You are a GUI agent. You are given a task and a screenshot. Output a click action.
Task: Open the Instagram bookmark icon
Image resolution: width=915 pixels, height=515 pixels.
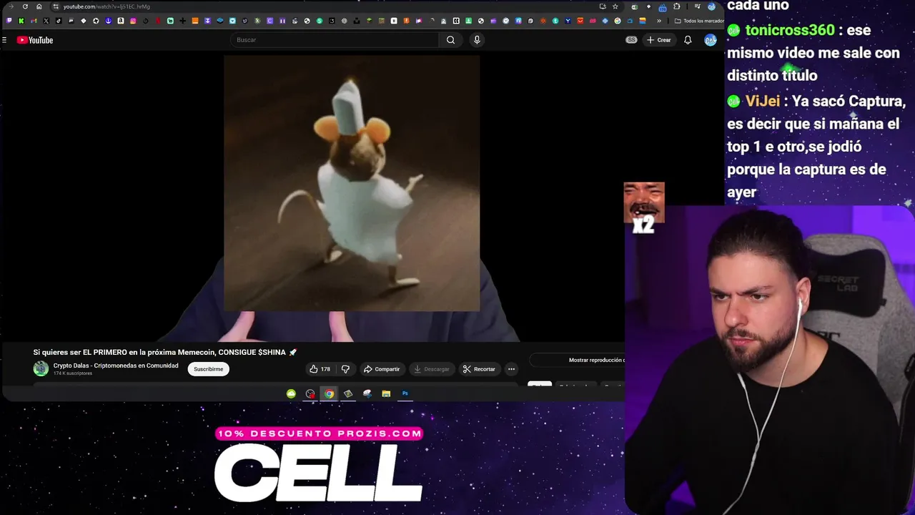(133, 21)
